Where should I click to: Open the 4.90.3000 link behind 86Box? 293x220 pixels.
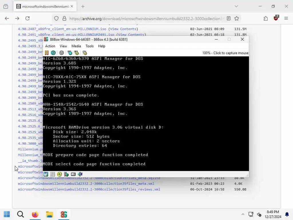[30, 144]
